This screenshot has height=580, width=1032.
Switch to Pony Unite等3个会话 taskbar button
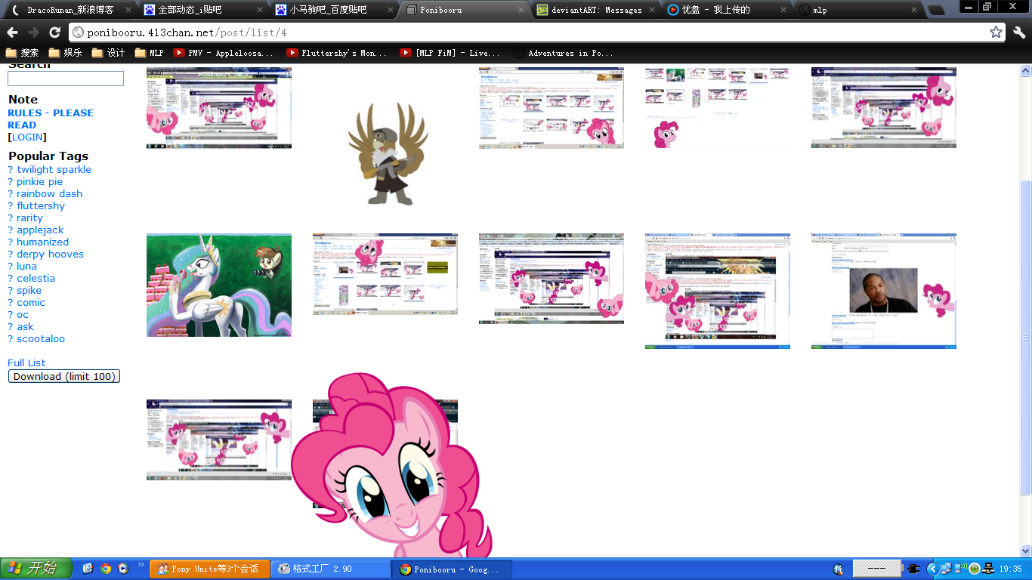click(210, 569)
